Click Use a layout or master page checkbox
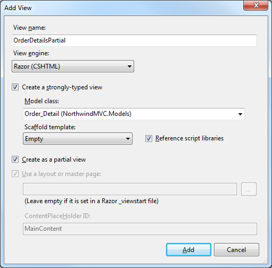The width and height of the screenshot is (272, 268). coord(15,174)
